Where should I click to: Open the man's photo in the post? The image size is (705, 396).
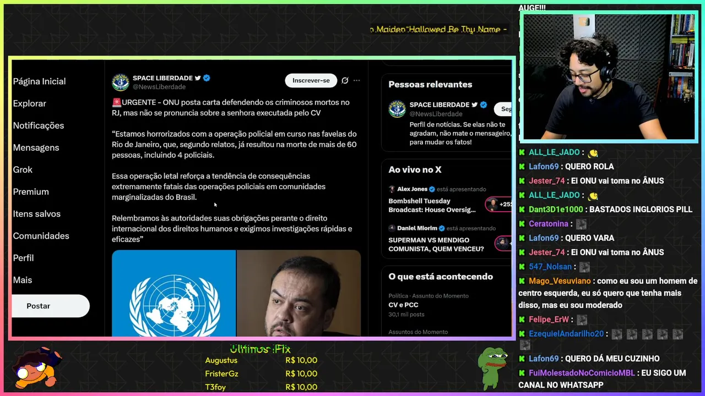299,293
